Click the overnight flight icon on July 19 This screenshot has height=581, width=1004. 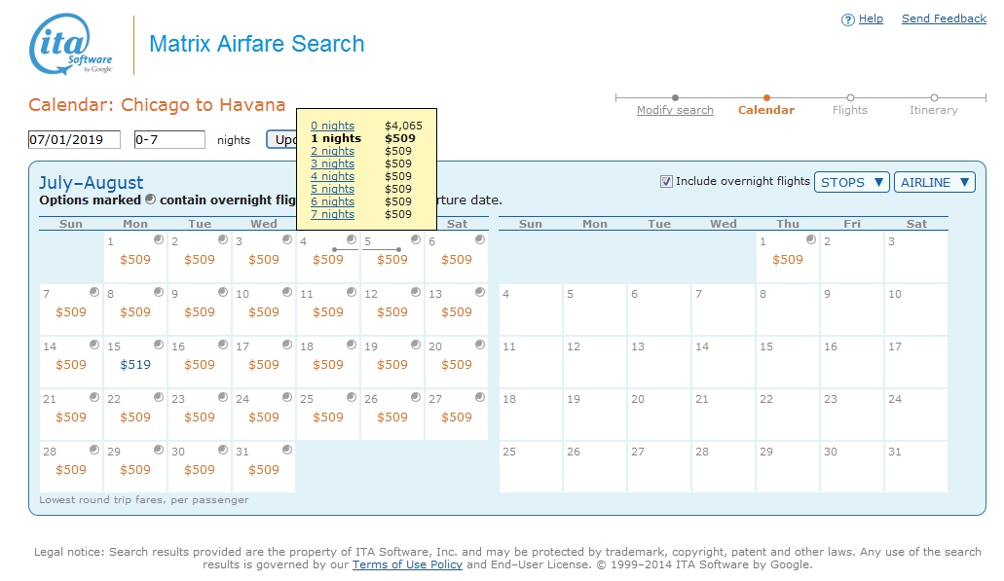click(x=414, y=343)
